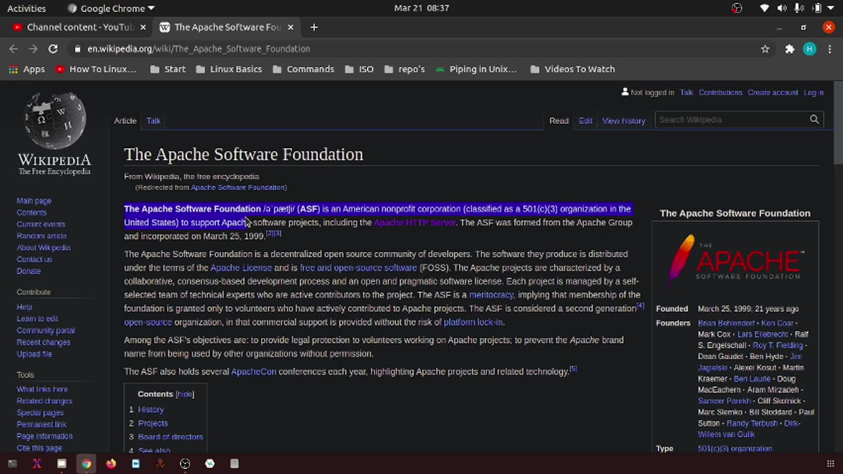
Task: Click the Wikipedia search magnifier icon
Action: click(814, 120)
